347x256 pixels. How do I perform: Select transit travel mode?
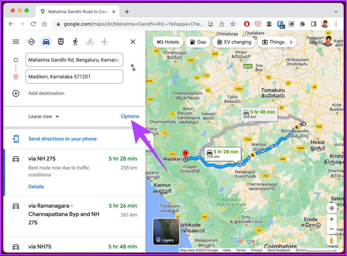click(x=61, y=42)
